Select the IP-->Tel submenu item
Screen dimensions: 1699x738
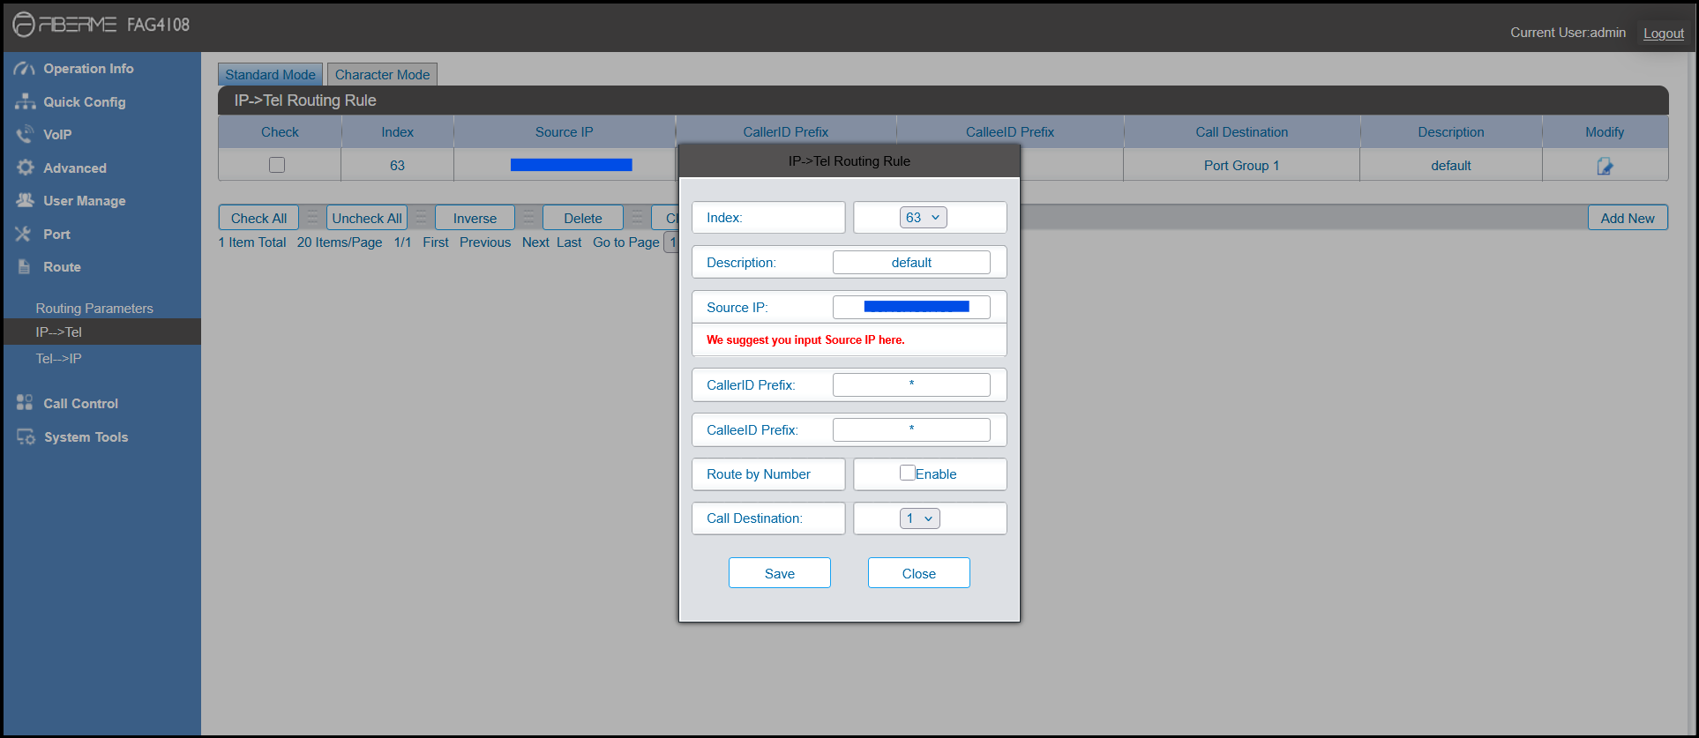pyautogui.click(x=102, y=332)
